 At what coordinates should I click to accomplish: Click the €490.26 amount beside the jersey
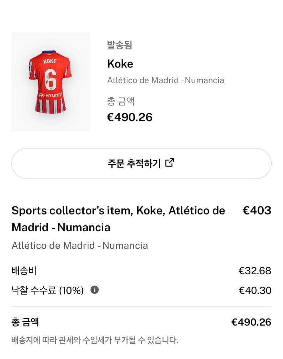[x=130, y=117]
